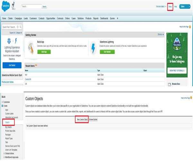This screenshot has height=161, width=193.
Task: Click the Migration Assistant lightning icon
Action: point(16,41)
